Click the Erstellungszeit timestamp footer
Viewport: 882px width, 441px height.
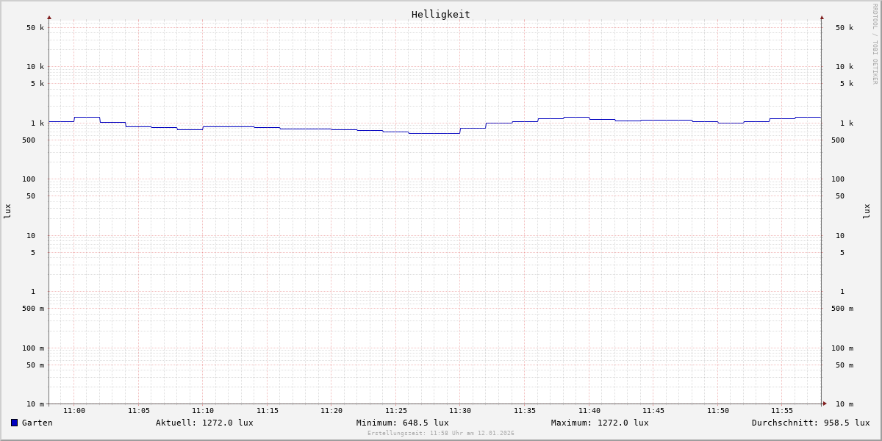point(441,434)
